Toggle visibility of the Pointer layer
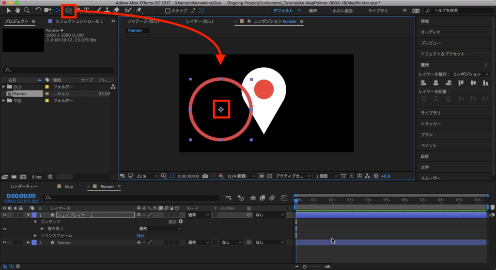This screenshot has width=496, height=270. (x=5, y=242)
